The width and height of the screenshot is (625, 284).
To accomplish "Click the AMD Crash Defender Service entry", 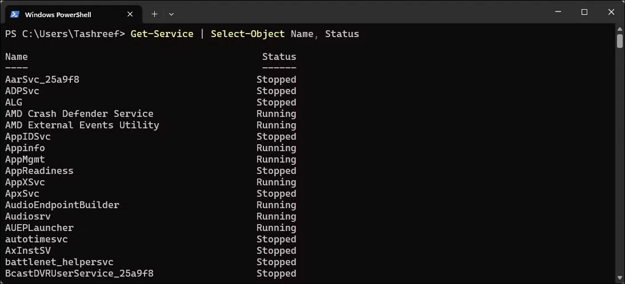I will click(79, 113).
